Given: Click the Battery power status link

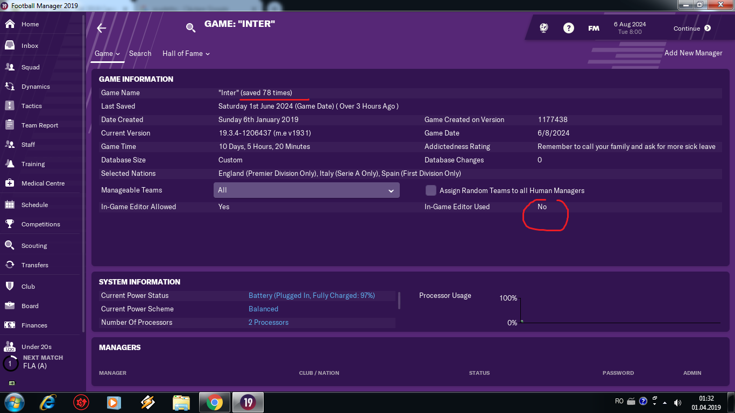Looking at the screenshot, I should (x=312, y=295).
